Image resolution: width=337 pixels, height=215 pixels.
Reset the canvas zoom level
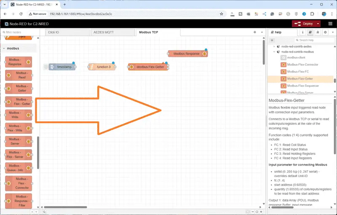257,212
